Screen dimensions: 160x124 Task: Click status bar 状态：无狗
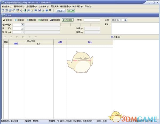coord(102,121)
